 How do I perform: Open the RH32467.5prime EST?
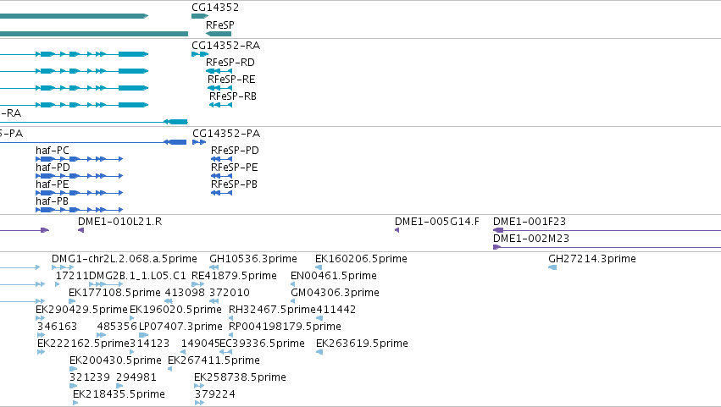click(232, 318)
